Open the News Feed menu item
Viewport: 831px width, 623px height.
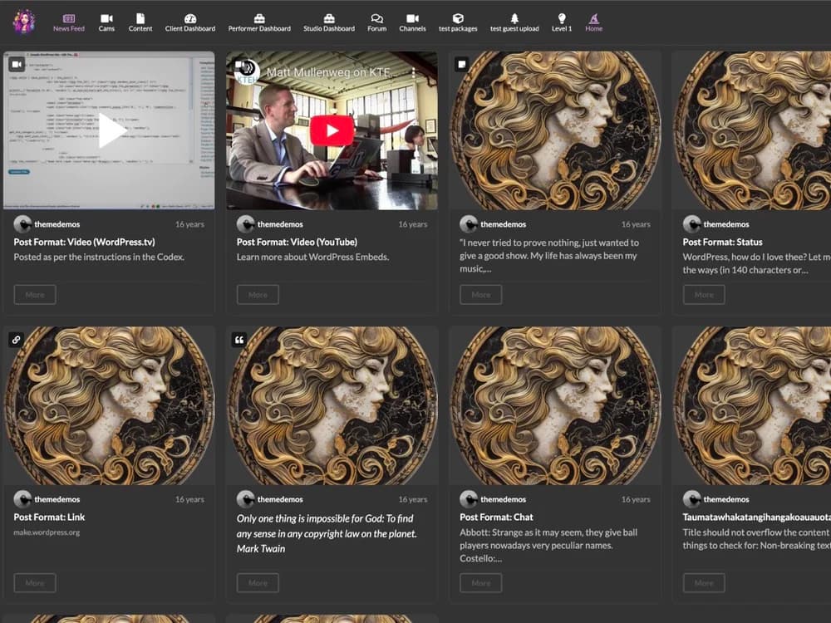69,22
